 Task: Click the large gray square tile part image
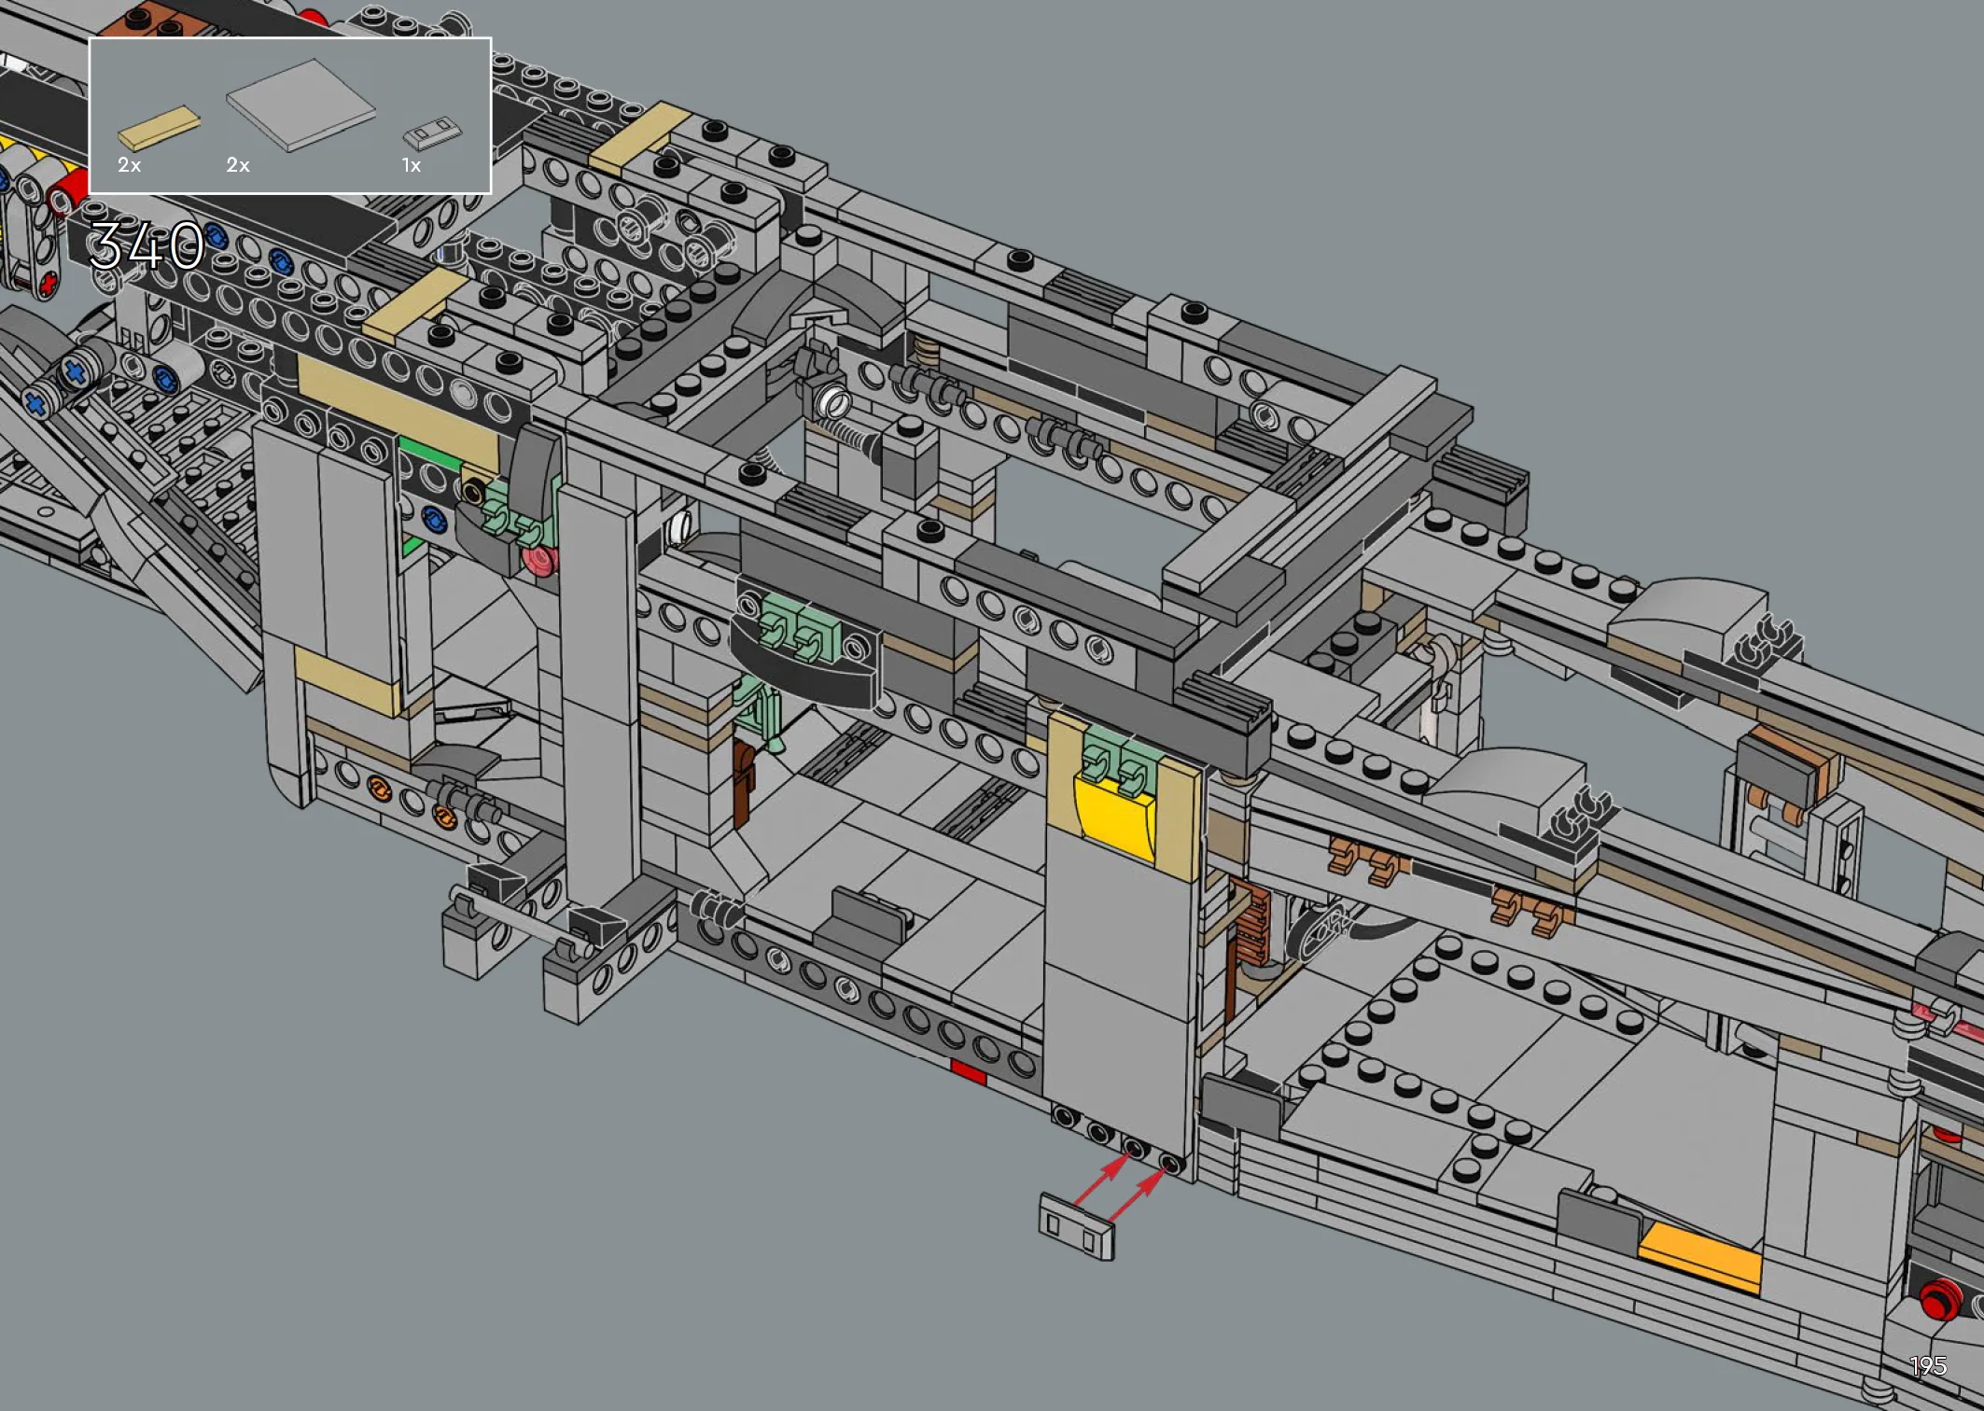click(300, 105)
